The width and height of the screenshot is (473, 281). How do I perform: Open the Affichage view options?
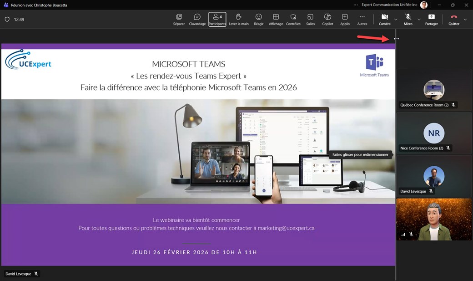coord(276,19)
